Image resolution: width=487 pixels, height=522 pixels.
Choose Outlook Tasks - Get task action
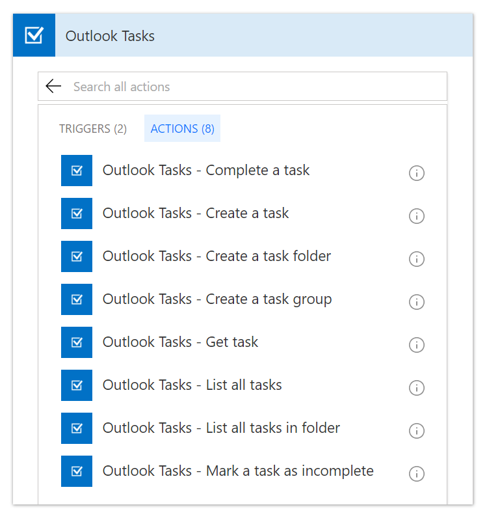(x=180, y=342)
